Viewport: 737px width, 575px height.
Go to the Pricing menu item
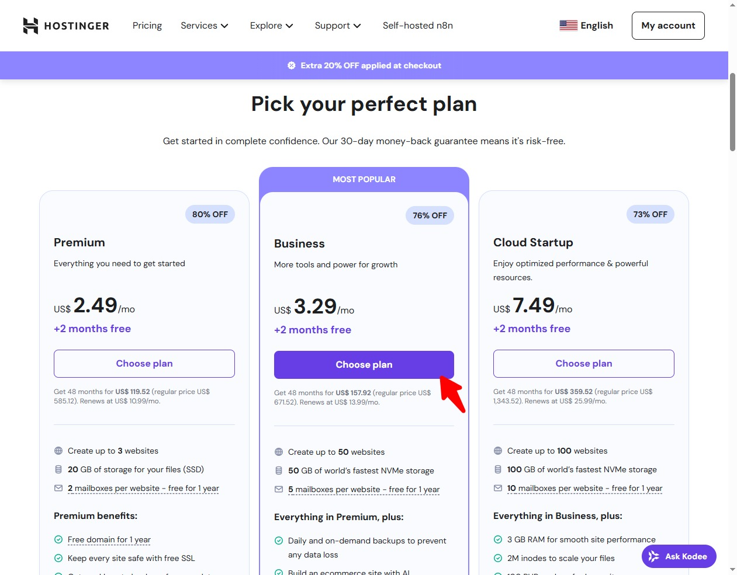pyautogui.click(x=147, y=26)
